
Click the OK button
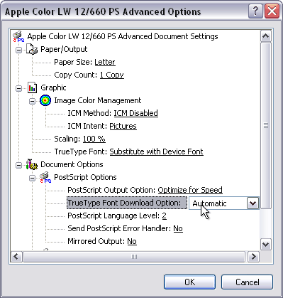pyautogui.click(x=189, y=282)
